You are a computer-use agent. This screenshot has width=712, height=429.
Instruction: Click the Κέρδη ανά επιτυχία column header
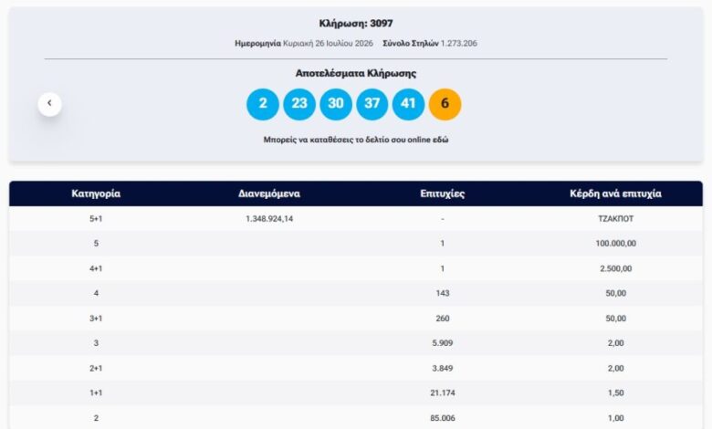click(x=616, y=194)
